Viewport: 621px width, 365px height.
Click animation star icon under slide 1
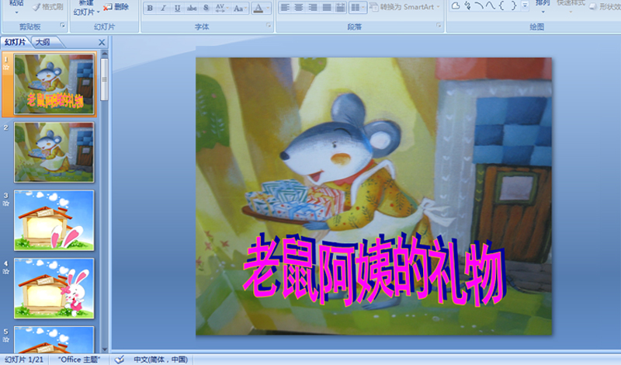coord(6,68)
